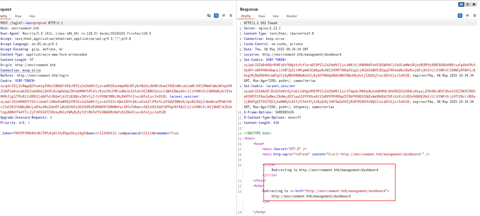Click the 'Content-Length: 418' response header
This screenshot has height=216, width=480.
[261, 123]
